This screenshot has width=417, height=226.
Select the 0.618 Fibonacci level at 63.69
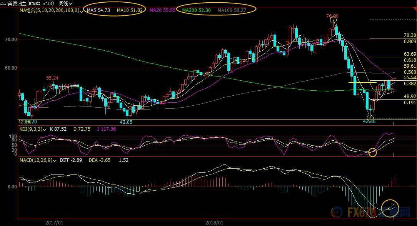click(x=410, y=60)
